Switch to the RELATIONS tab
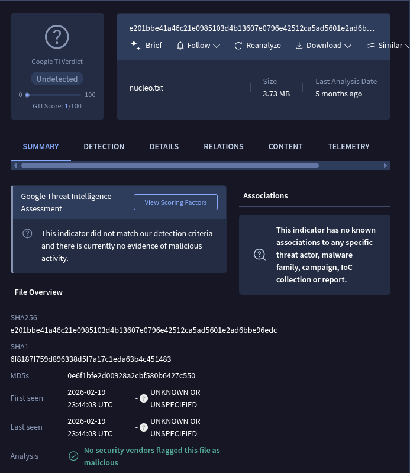 pyautogui.click(x=224, y=147)
